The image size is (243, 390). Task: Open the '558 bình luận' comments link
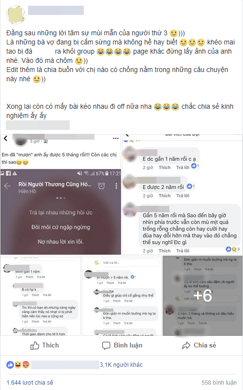pos(219,383)
